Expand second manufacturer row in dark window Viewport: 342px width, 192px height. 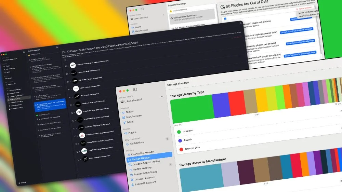(68, 74)
